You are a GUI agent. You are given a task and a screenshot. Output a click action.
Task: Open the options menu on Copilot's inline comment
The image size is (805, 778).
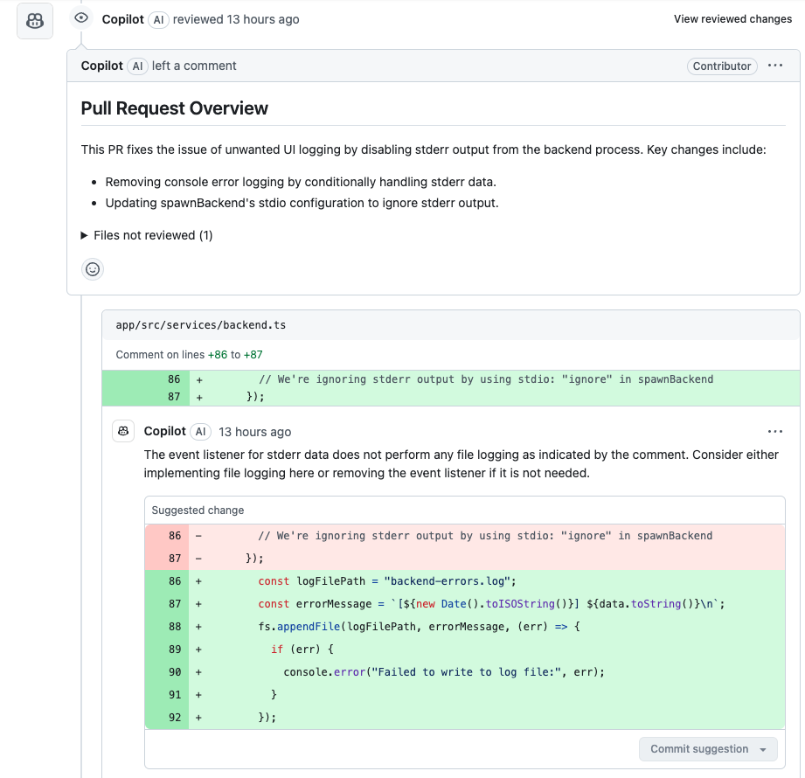point(775,431)
